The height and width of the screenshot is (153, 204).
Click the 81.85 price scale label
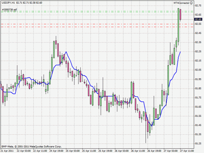[x=198, y=88]
